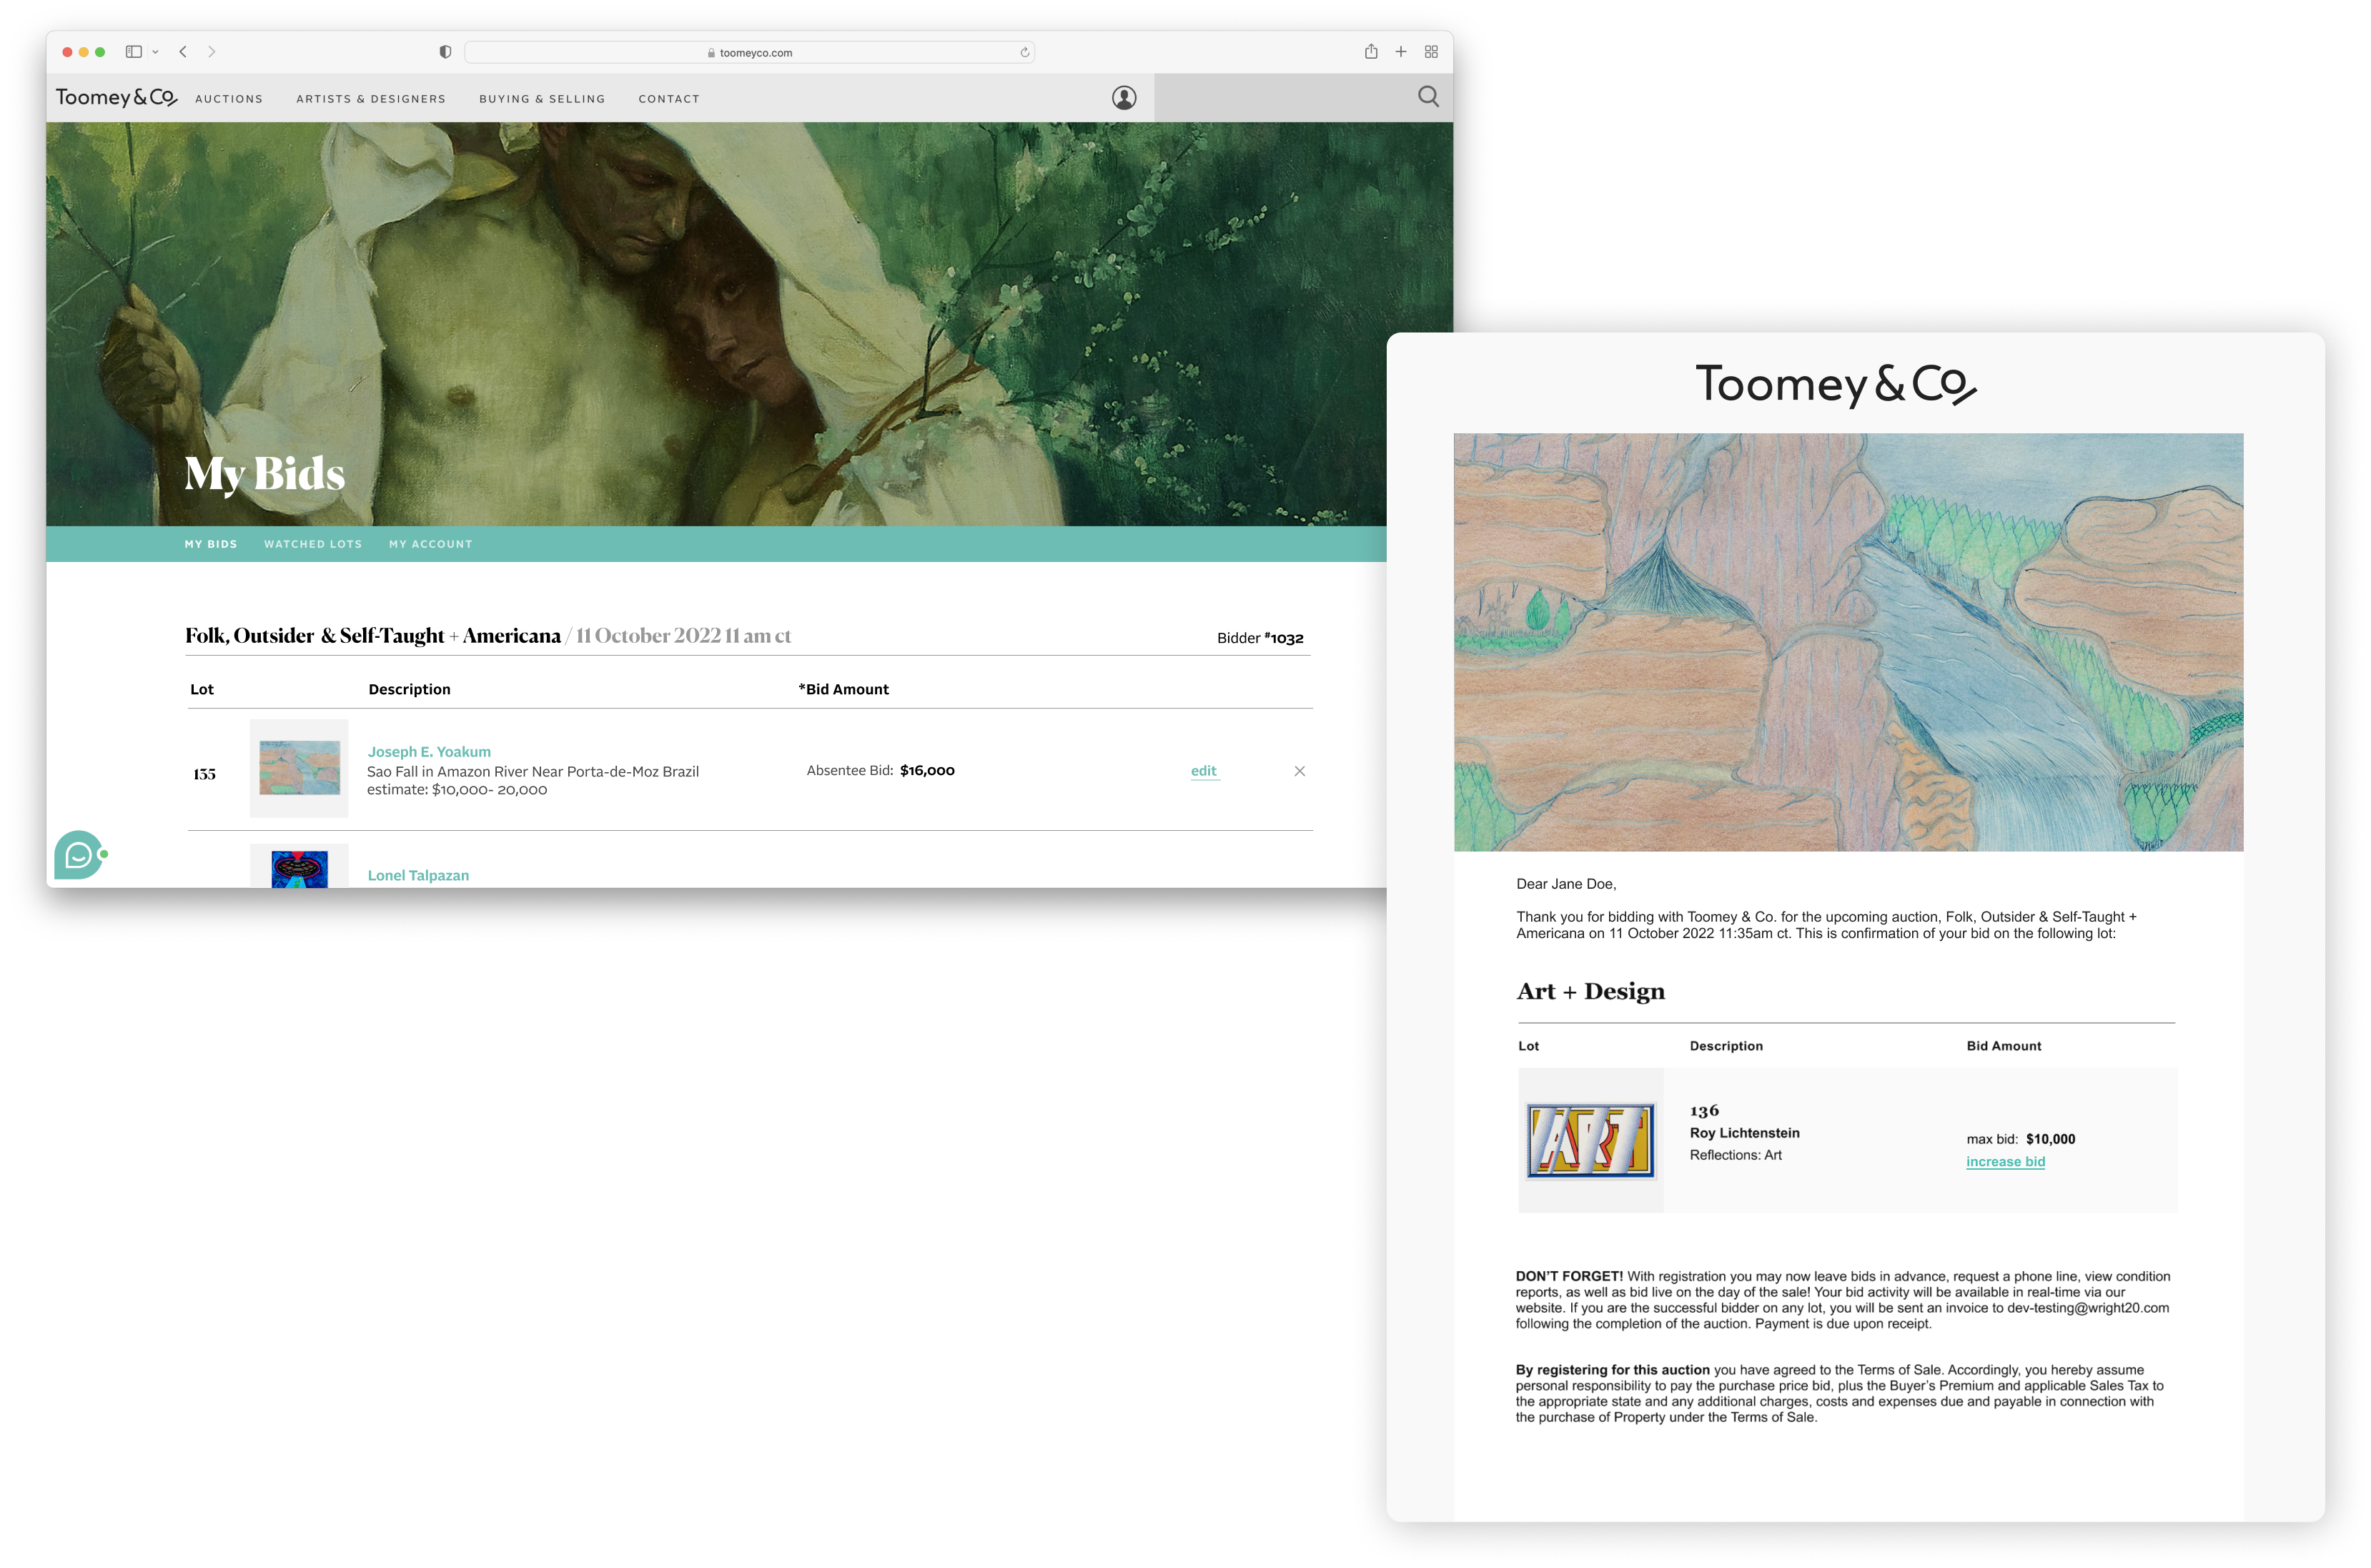Viewport: 2371px width, 1568px height.
Task: Click the max bid $10,000 value
Action: coord(2050,1139)
